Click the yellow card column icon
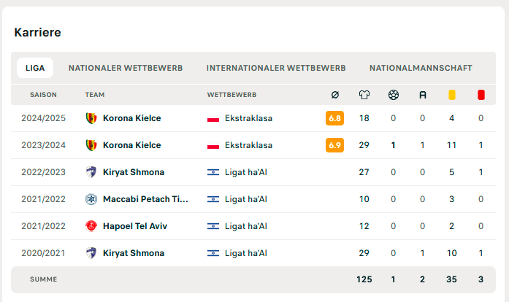The height and width of the screenshot is (302, 509). 452,94
